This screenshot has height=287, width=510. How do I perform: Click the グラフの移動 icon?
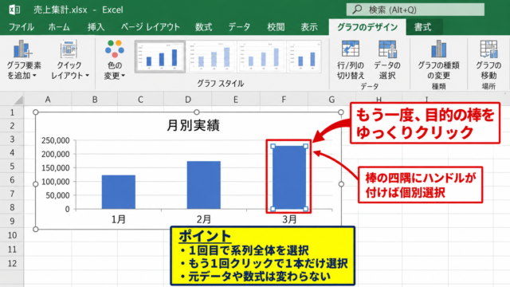coord(488,49)
